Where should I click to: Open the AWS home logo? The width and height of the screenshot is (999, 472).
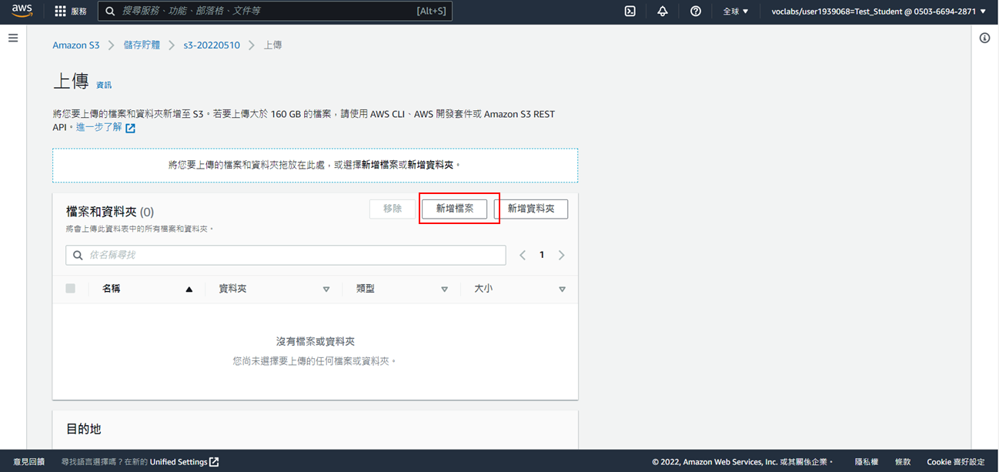(22, 12)
